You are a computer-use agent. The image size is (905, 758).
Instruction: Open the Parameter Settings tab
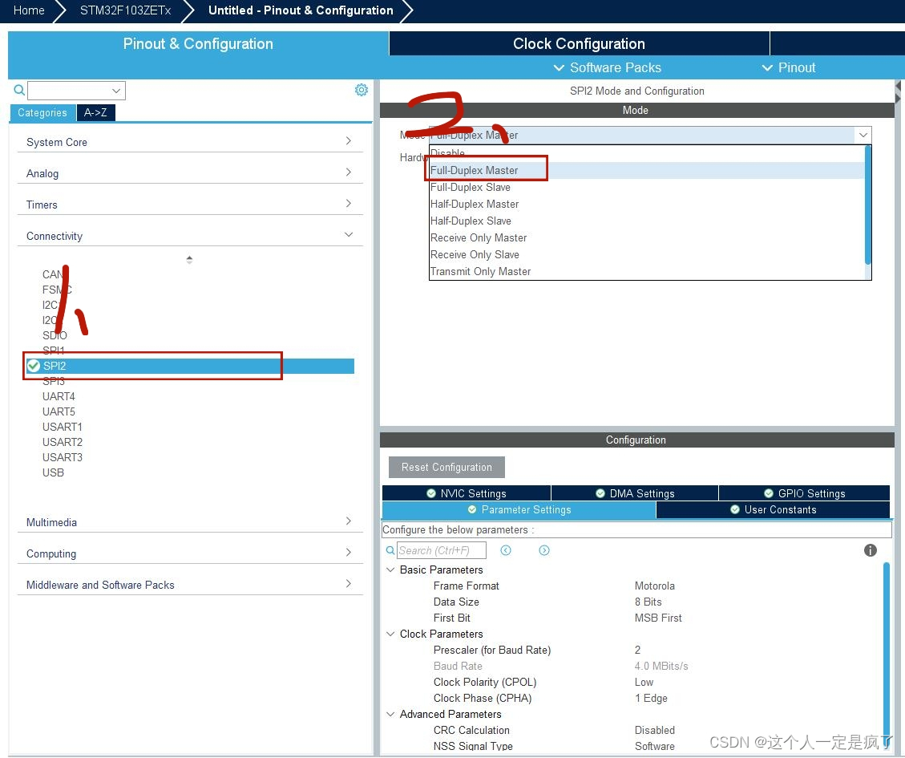click(519, 509)
